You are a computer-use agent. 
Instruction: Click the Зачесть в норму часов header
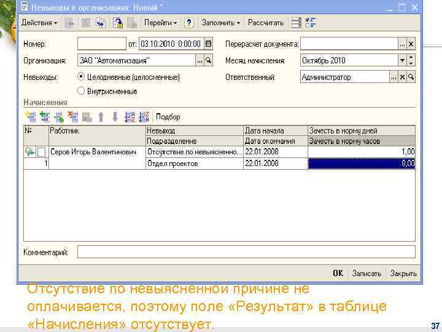(x=362, y=141)
